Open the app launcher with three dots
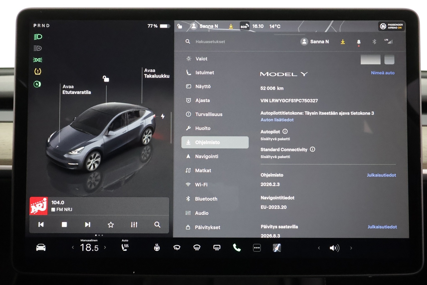This screenshot has height=285, width=427. click(x=257, y=248)
